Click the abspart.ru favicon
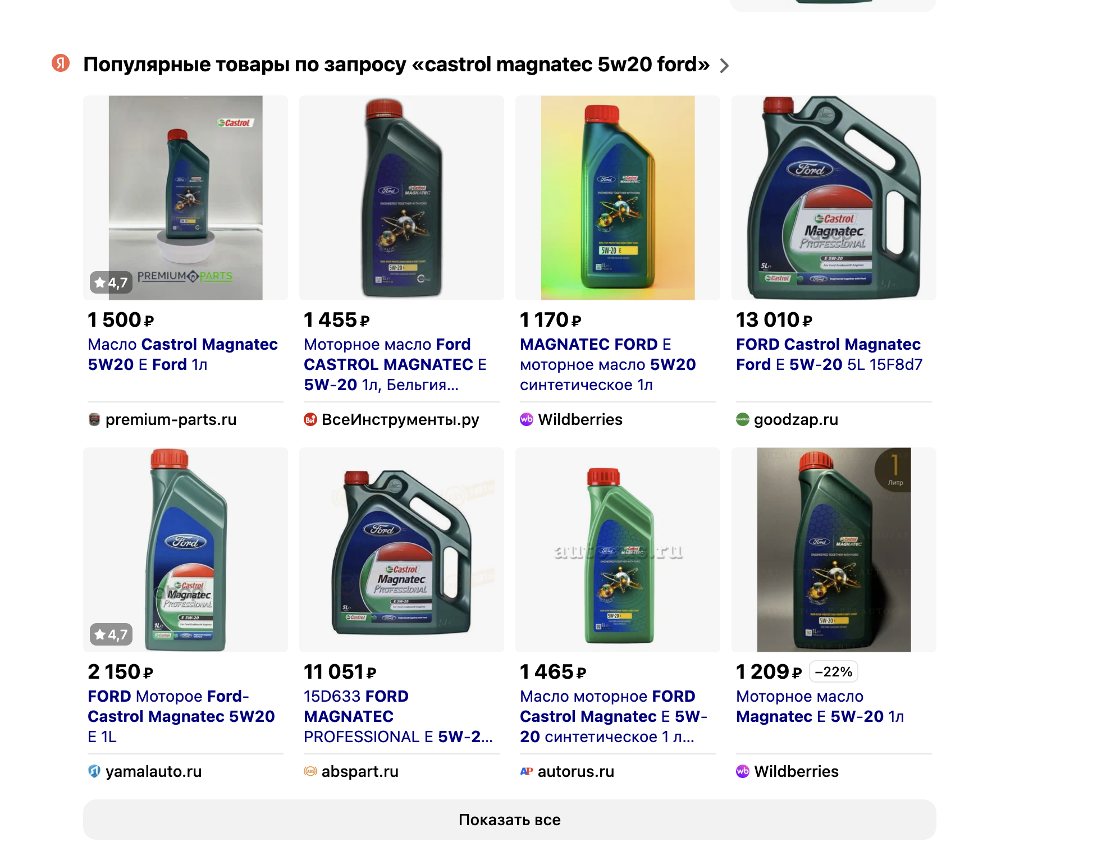 pos(310,771)
